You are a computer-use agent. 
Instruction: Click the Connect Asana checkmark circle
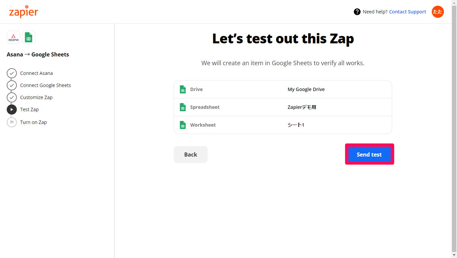point(12,73)
